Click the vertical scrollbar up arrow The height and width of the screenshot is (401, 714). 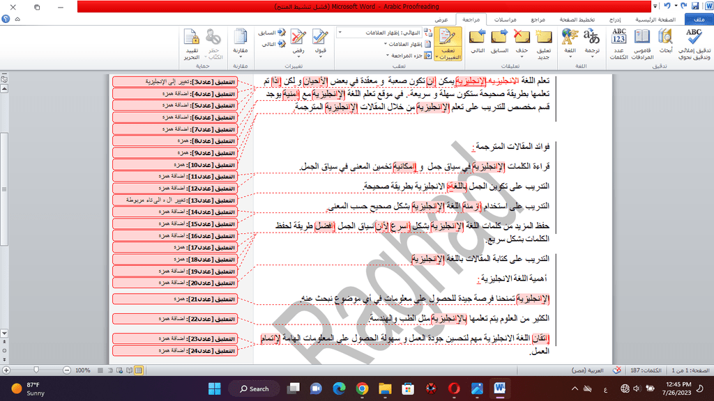coord(4,89)
